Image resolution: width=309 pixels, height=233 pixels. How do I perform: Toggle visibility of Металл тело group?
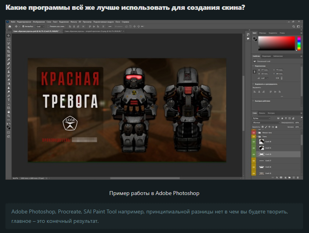254,133
